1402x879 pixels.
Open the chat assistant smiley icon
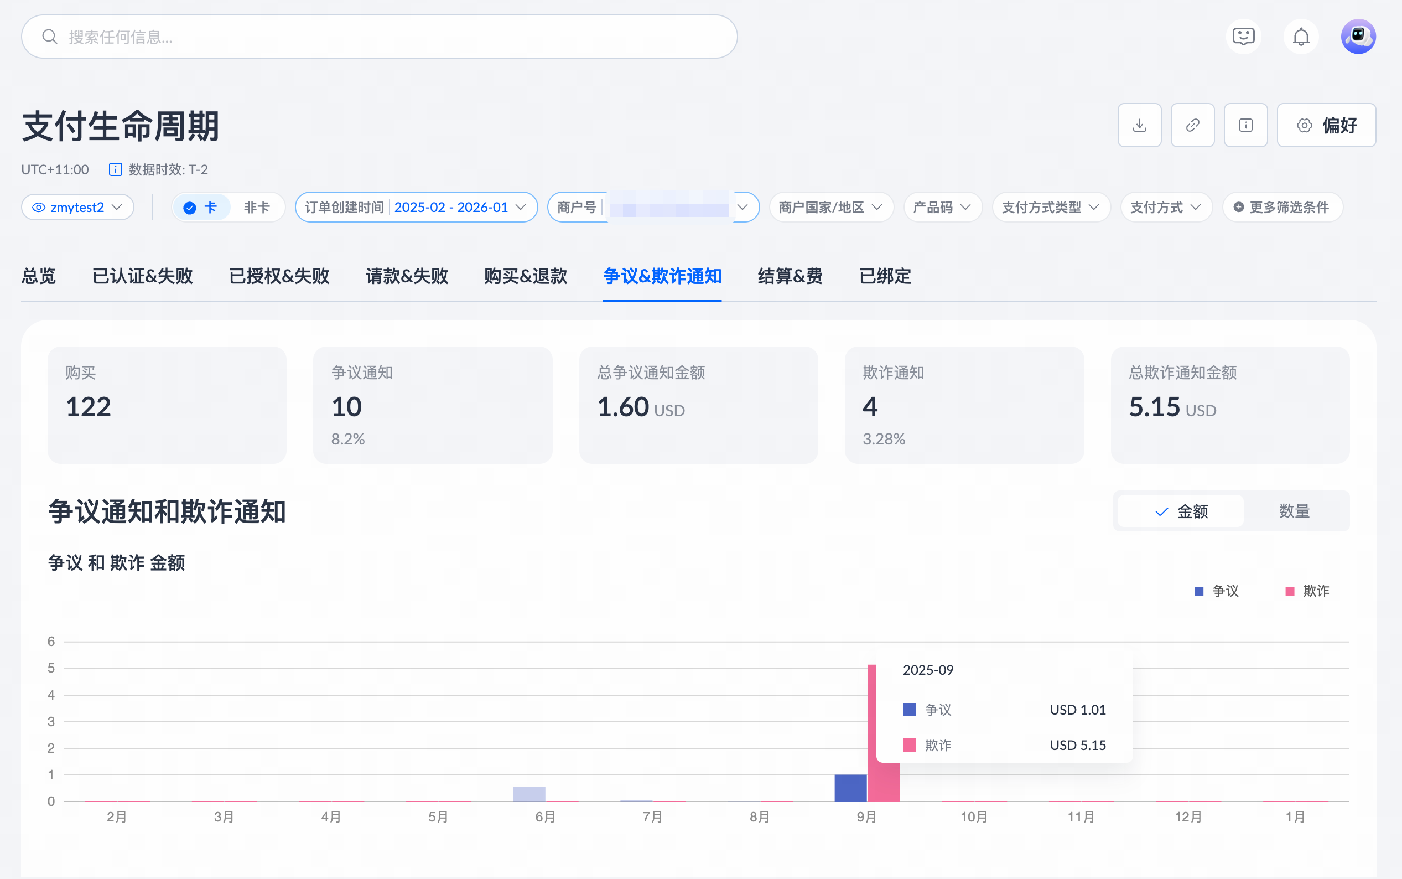1243,37
